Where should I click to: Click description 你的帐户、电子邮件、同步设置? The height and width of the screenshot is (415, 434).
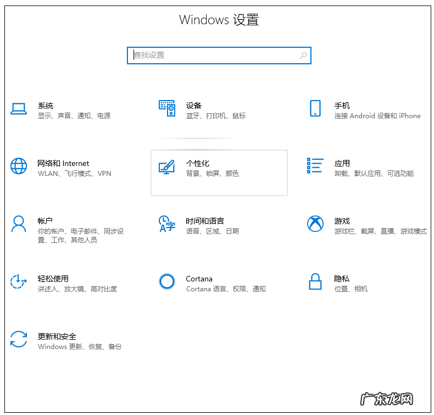(x=81, y=236)
